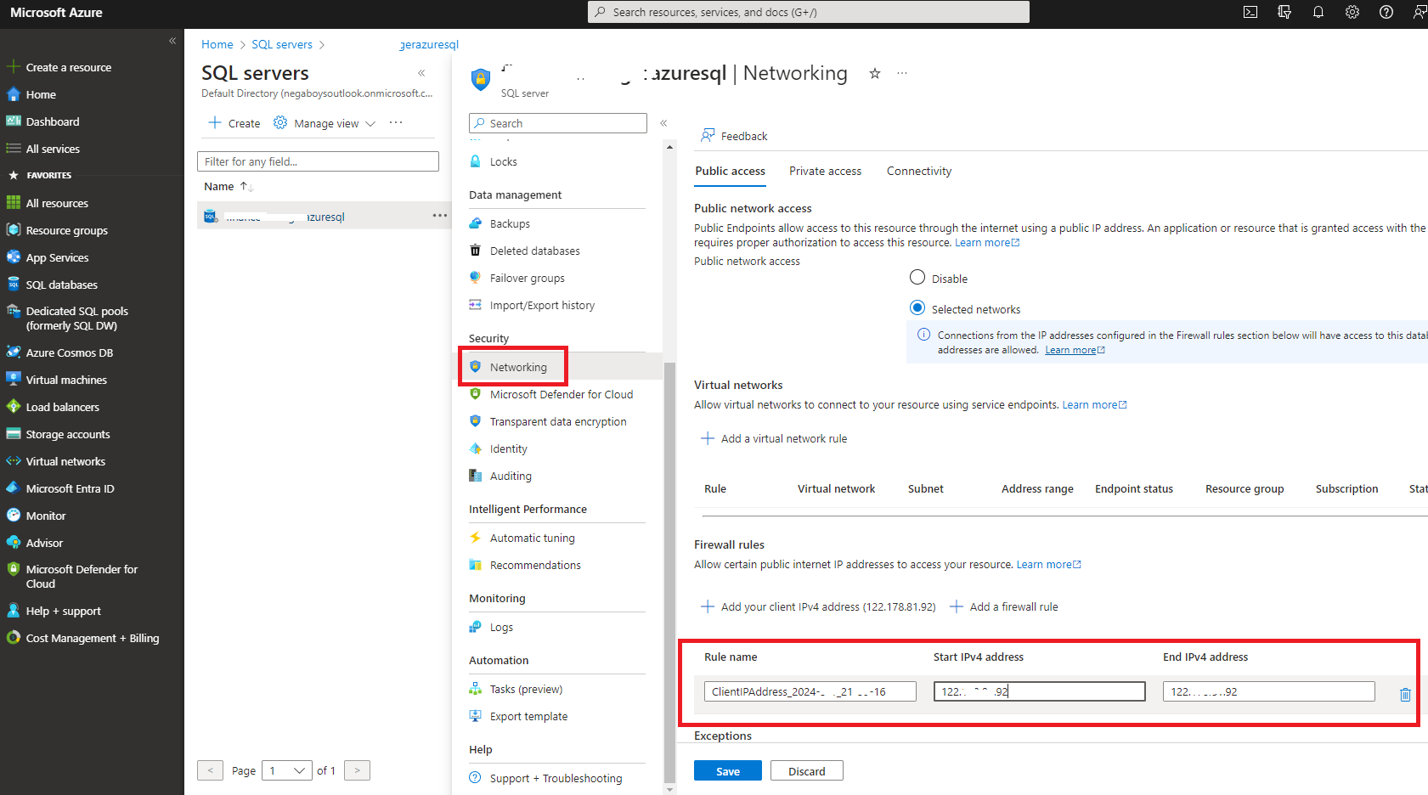Open SQL databases in the sidebar
Viewport: 1428px width, 795px height.
pyautogui.click(x=61, y=285)
